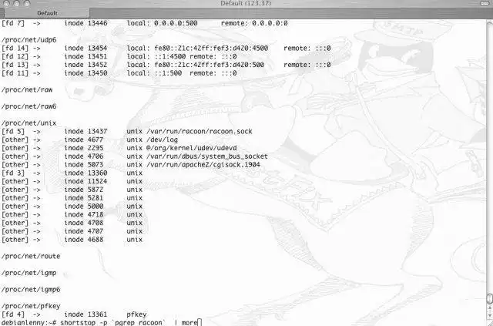This screenshot has height=326, width=493.
Task: Click the [fd 12] inode 13451 row
Action: point(119,56)
